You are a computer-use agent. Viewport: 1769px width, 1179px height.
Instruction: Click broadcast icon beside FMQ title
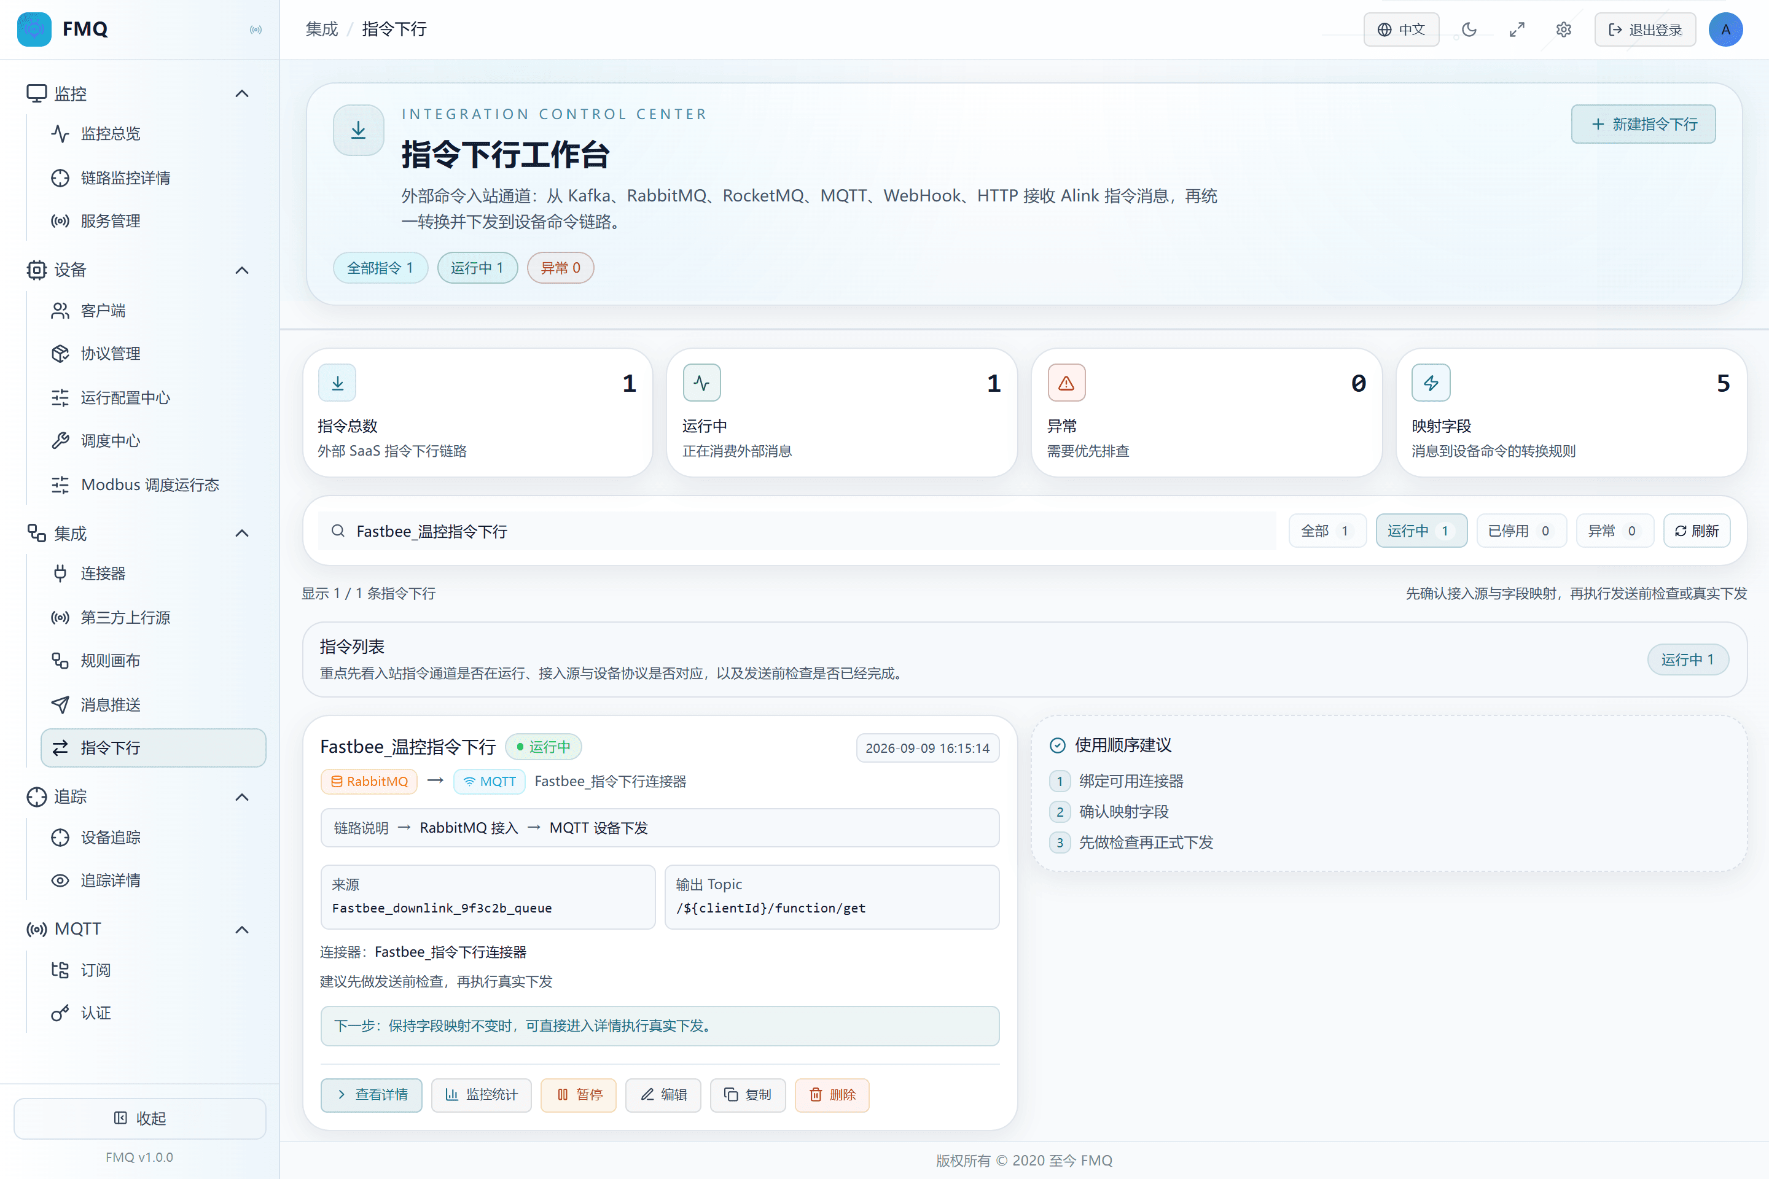click(256, 29)
